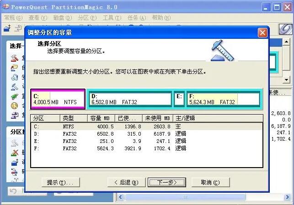
Task: Sort the list by the 容量 MB column header
Action: 101,118
